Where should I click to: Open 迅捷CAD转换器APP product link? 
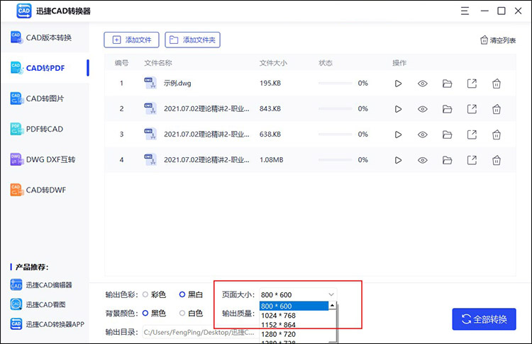click(47, 324)
